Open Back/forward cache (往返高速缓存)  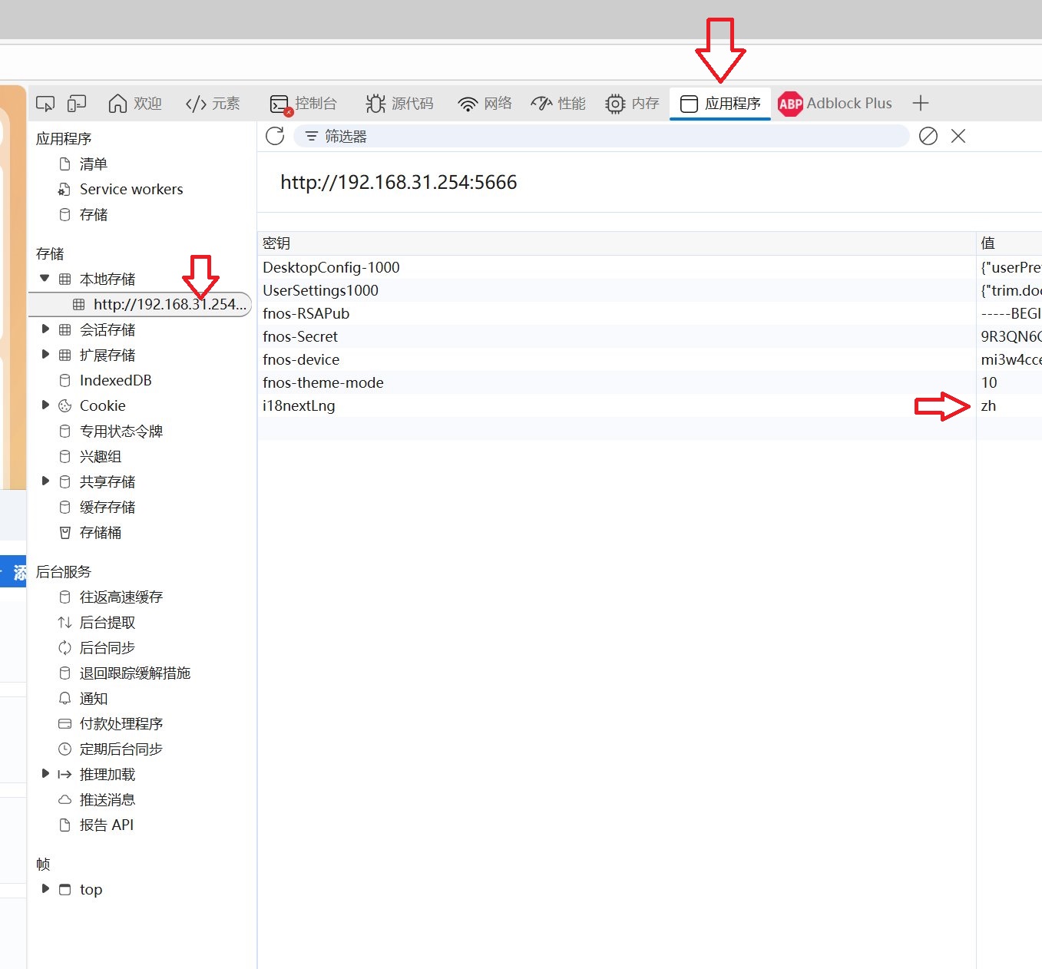[x=121, y=597]
